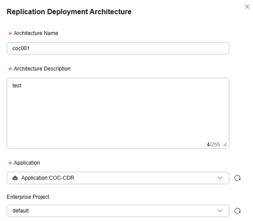Click the Application field label
This screenshot has height=221, width=253.
click(27, 163)
